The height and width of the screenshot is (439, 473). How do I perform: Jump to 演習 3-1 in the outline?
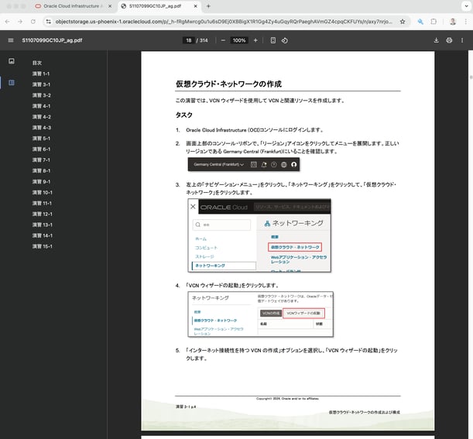coord(41,84)
